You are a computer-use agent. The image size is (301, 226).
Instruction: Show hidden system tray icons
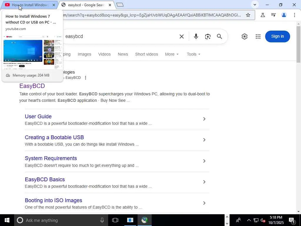point(249,220)
